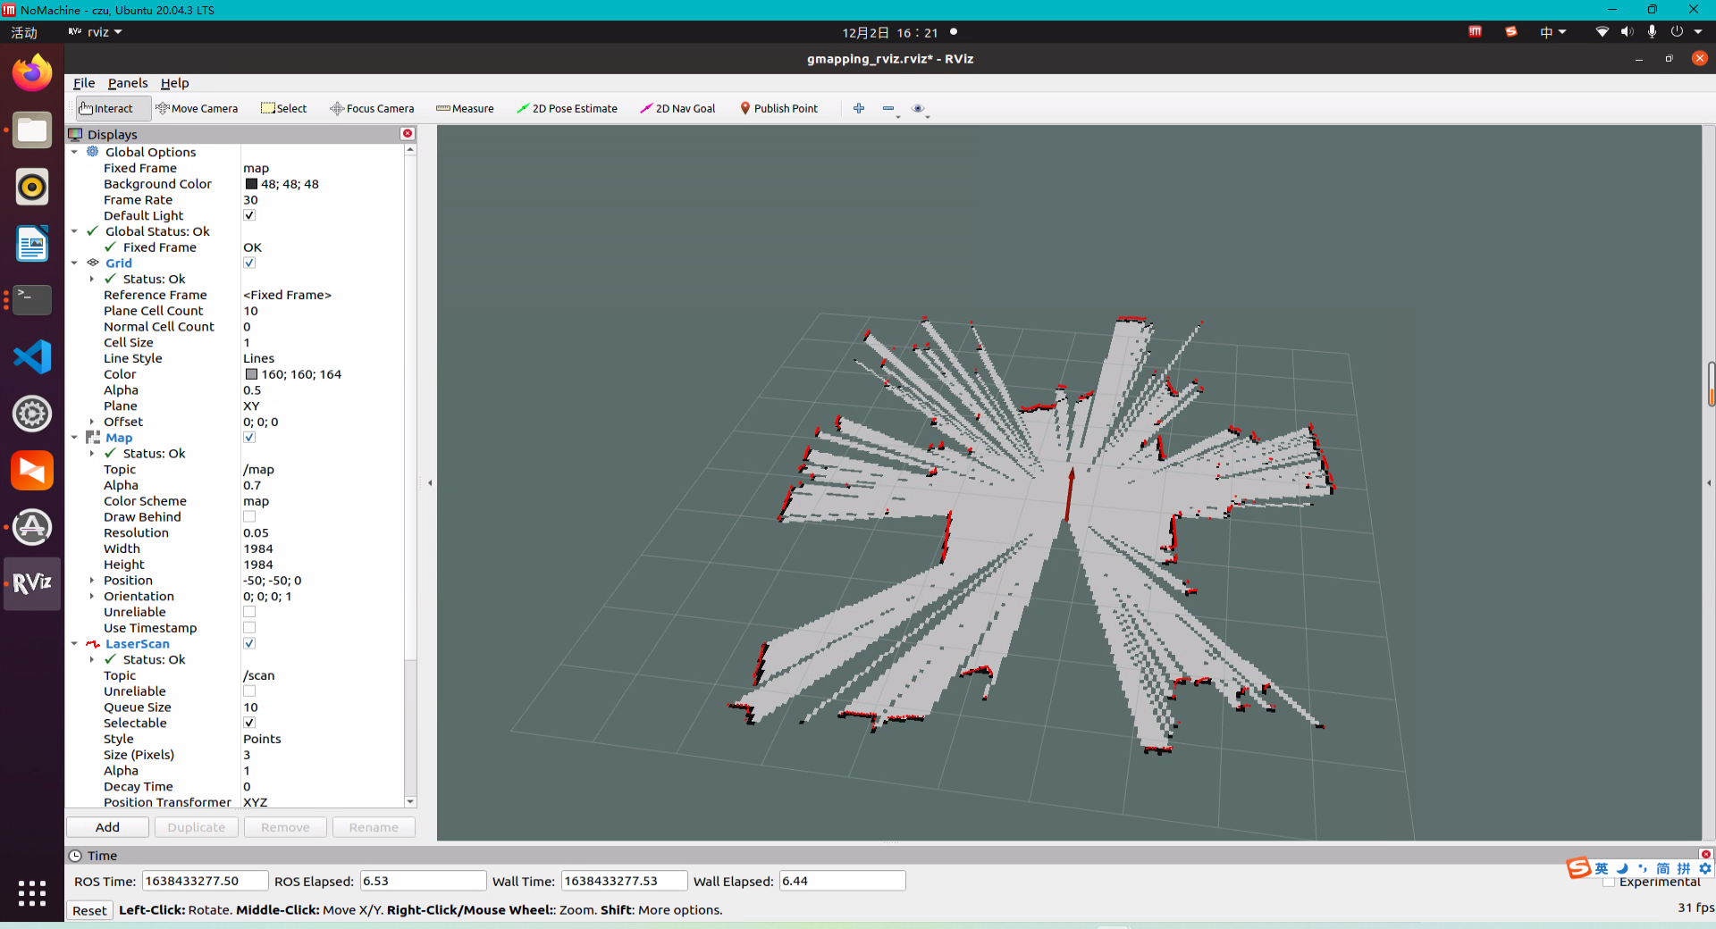The height and width of the screenshot is (929, 1716).
Task: Disable the LaserScan display checkbox
Action: click(x=249, y=643)
